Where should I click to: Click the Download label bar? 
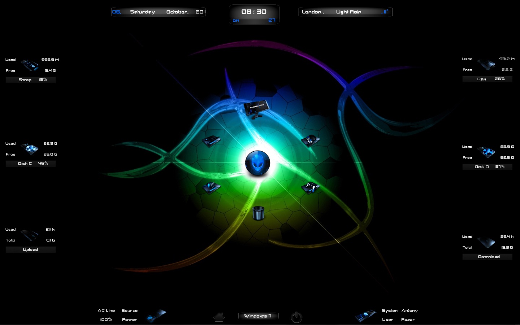pyautogui.click(x=487, y=257)
